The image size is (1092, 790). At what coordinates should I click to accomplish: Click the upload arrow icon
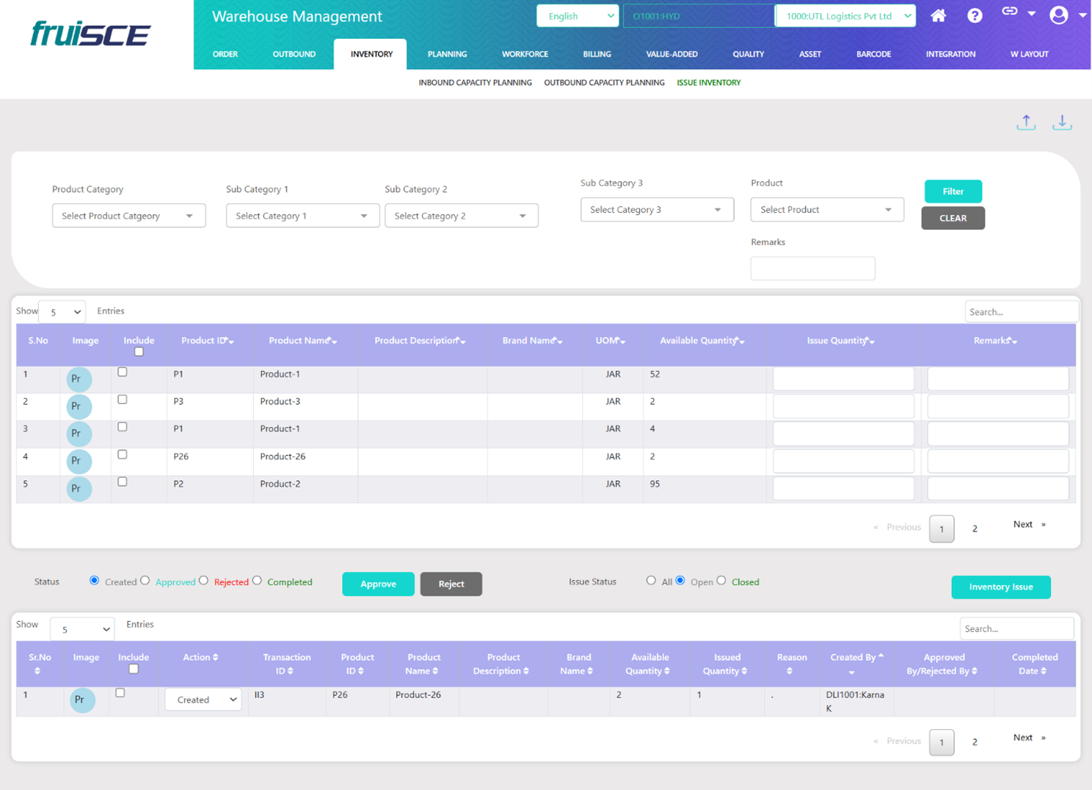(x=1026, y=123)
